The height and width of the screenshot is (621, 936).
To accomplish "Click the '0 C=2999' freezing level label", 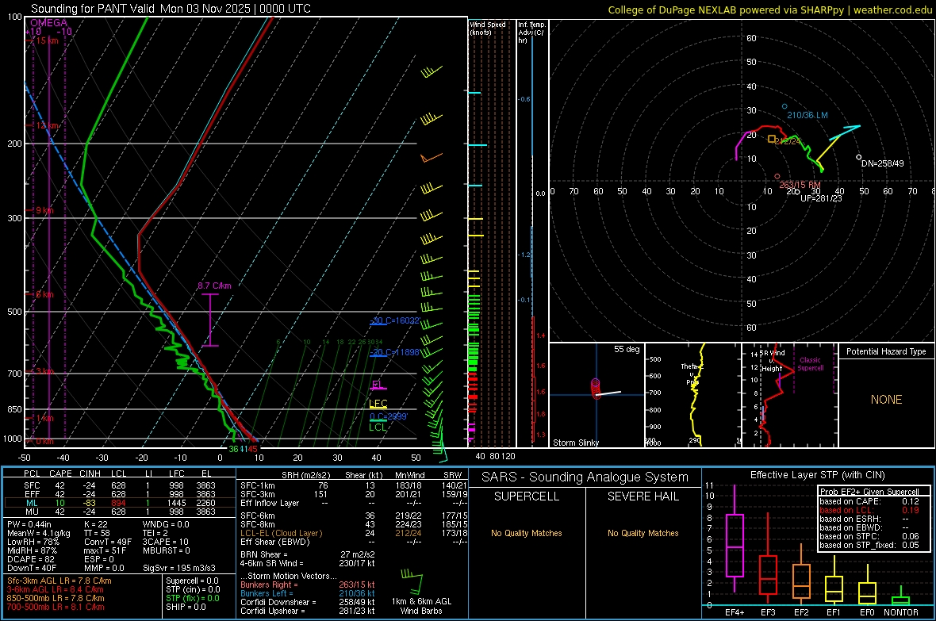I will coord(389,416).
